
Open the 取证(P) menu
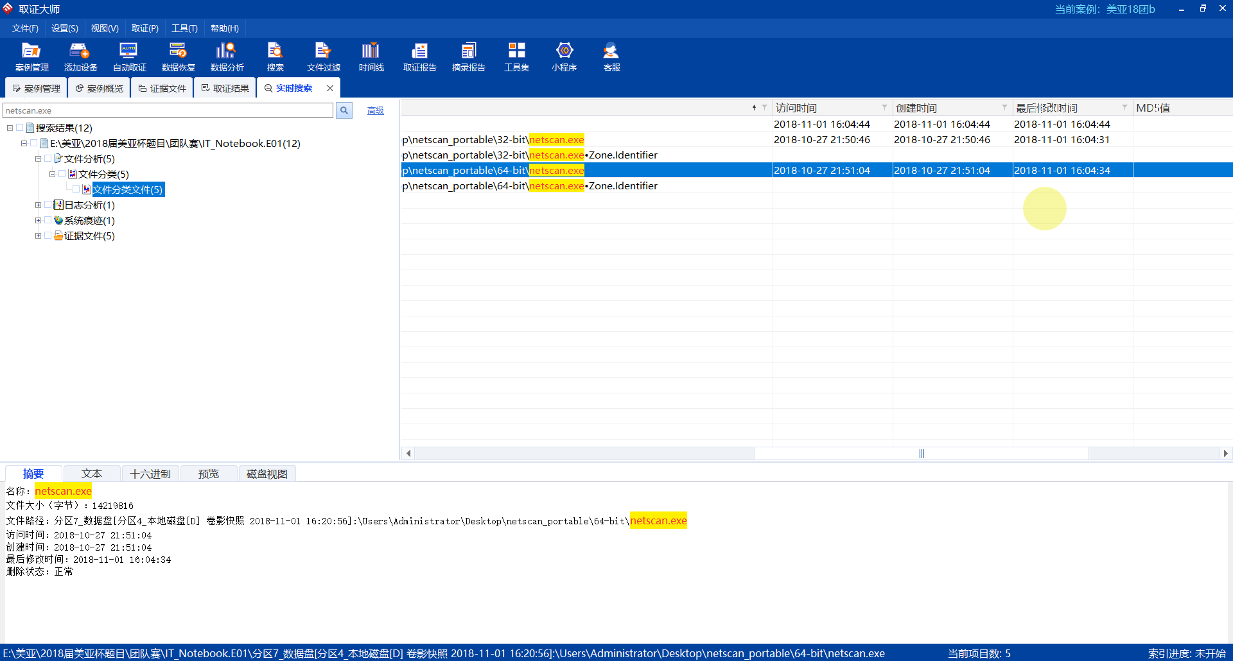pyautogui.click(x=145, y=28)
